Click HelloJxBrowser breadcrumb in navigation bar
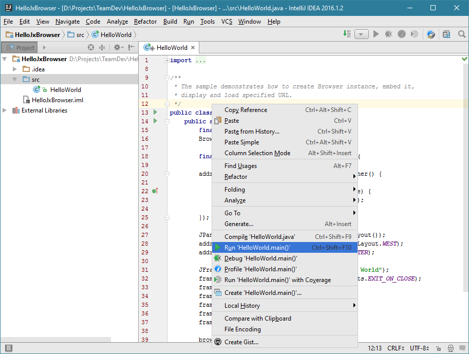This screenshot has width=469, height=354. tap(33, 35)
